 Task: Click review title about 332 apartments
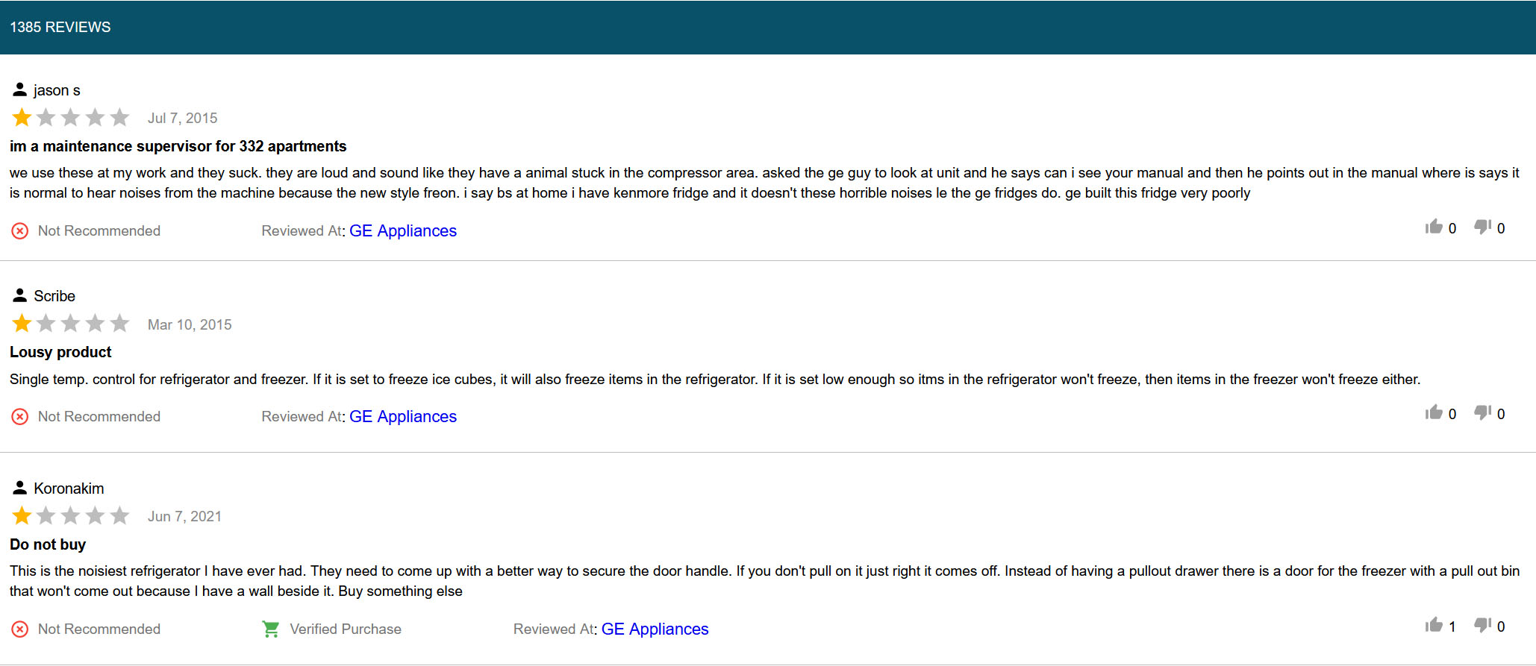(178, 146)
